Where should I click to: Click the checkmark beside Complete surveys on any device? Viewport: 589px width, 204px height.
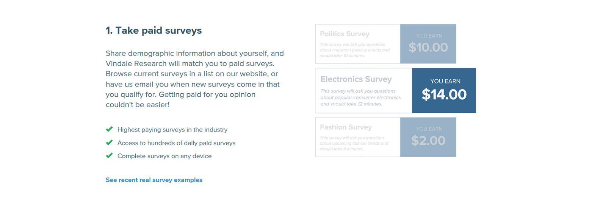pyautogui.click(x=109, y=156)
